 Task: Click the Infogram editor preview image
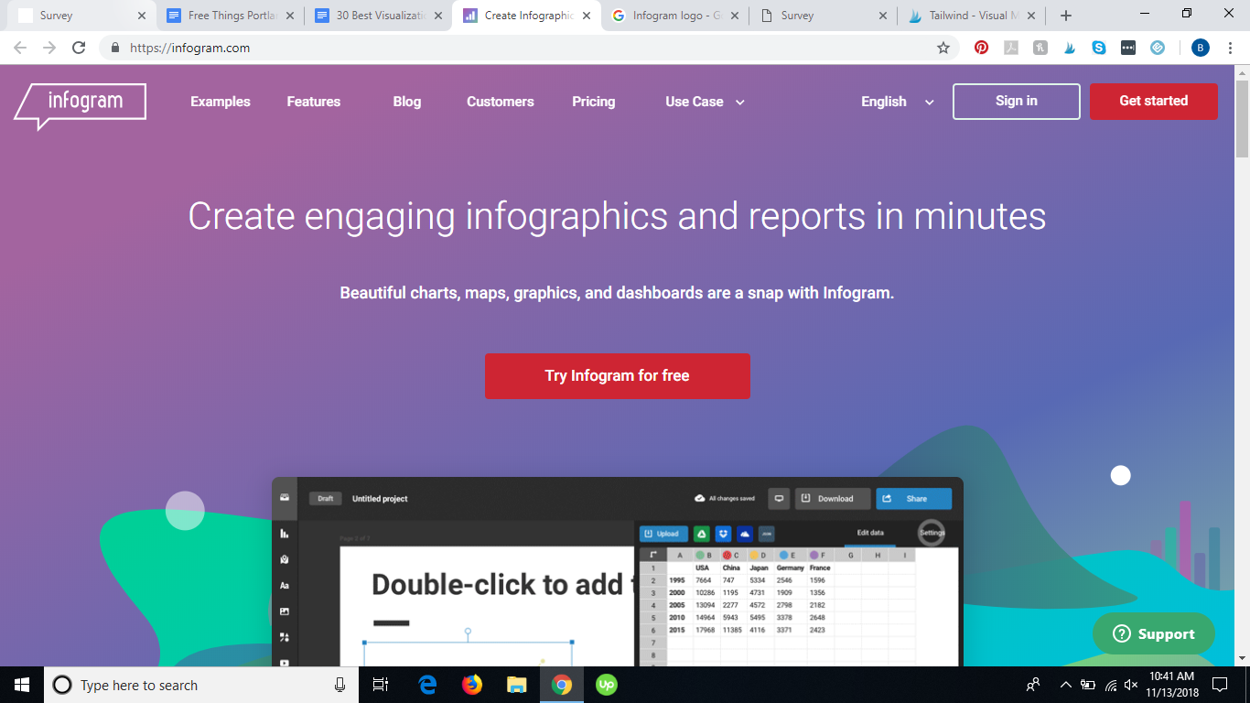click(618, 571)
